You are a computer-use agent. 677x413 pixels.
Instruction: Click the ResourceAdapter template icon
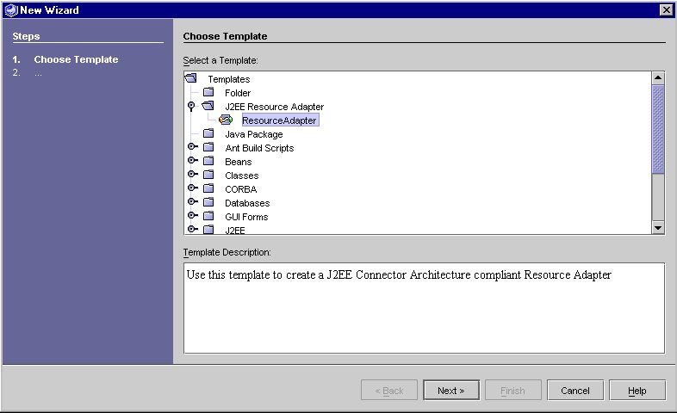coord(226,120)
